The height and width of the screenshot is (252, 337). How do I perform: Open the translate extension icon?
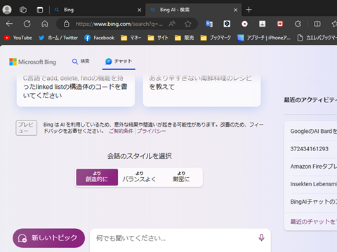coord(209,24)
